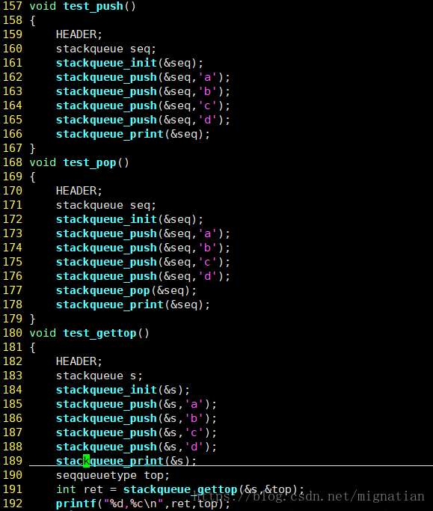This screenshot has width=433, height=511.
Task: Click the closing brace on line 167
Action: (x=32, y=148)
